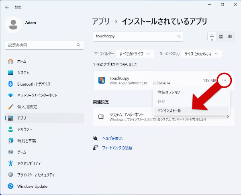Screen dimensions: 241x195
Task: Click the TouchCopy app icon
Action: [102, 80]
